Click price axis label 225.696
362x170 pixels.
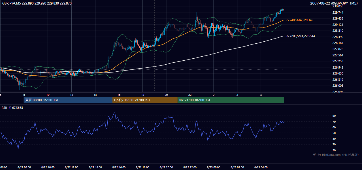(x=338, y=92)
